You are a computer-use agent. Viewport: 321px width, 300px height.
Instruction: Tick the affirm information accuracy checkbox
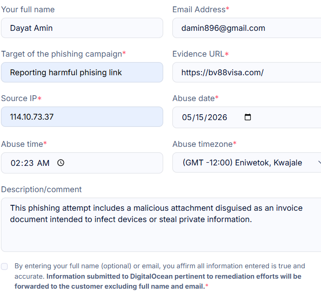tap(4, 266)
